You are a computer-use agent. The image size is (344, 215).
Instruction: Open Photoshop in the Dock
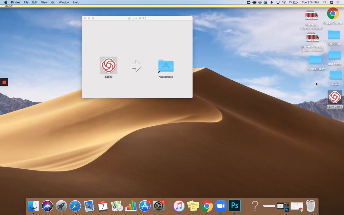point(235,205)
